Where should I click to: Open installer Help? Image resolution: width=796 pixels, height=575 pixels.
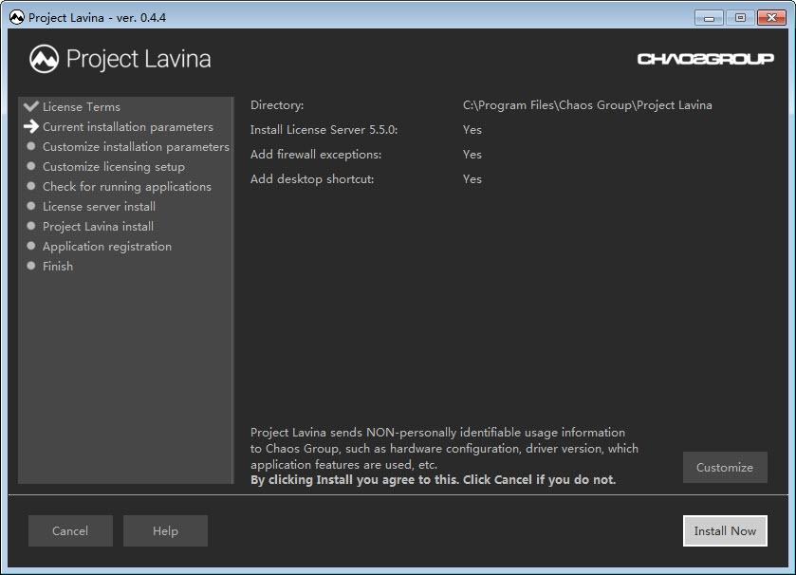pyautogui.click(x=165, y=530)
